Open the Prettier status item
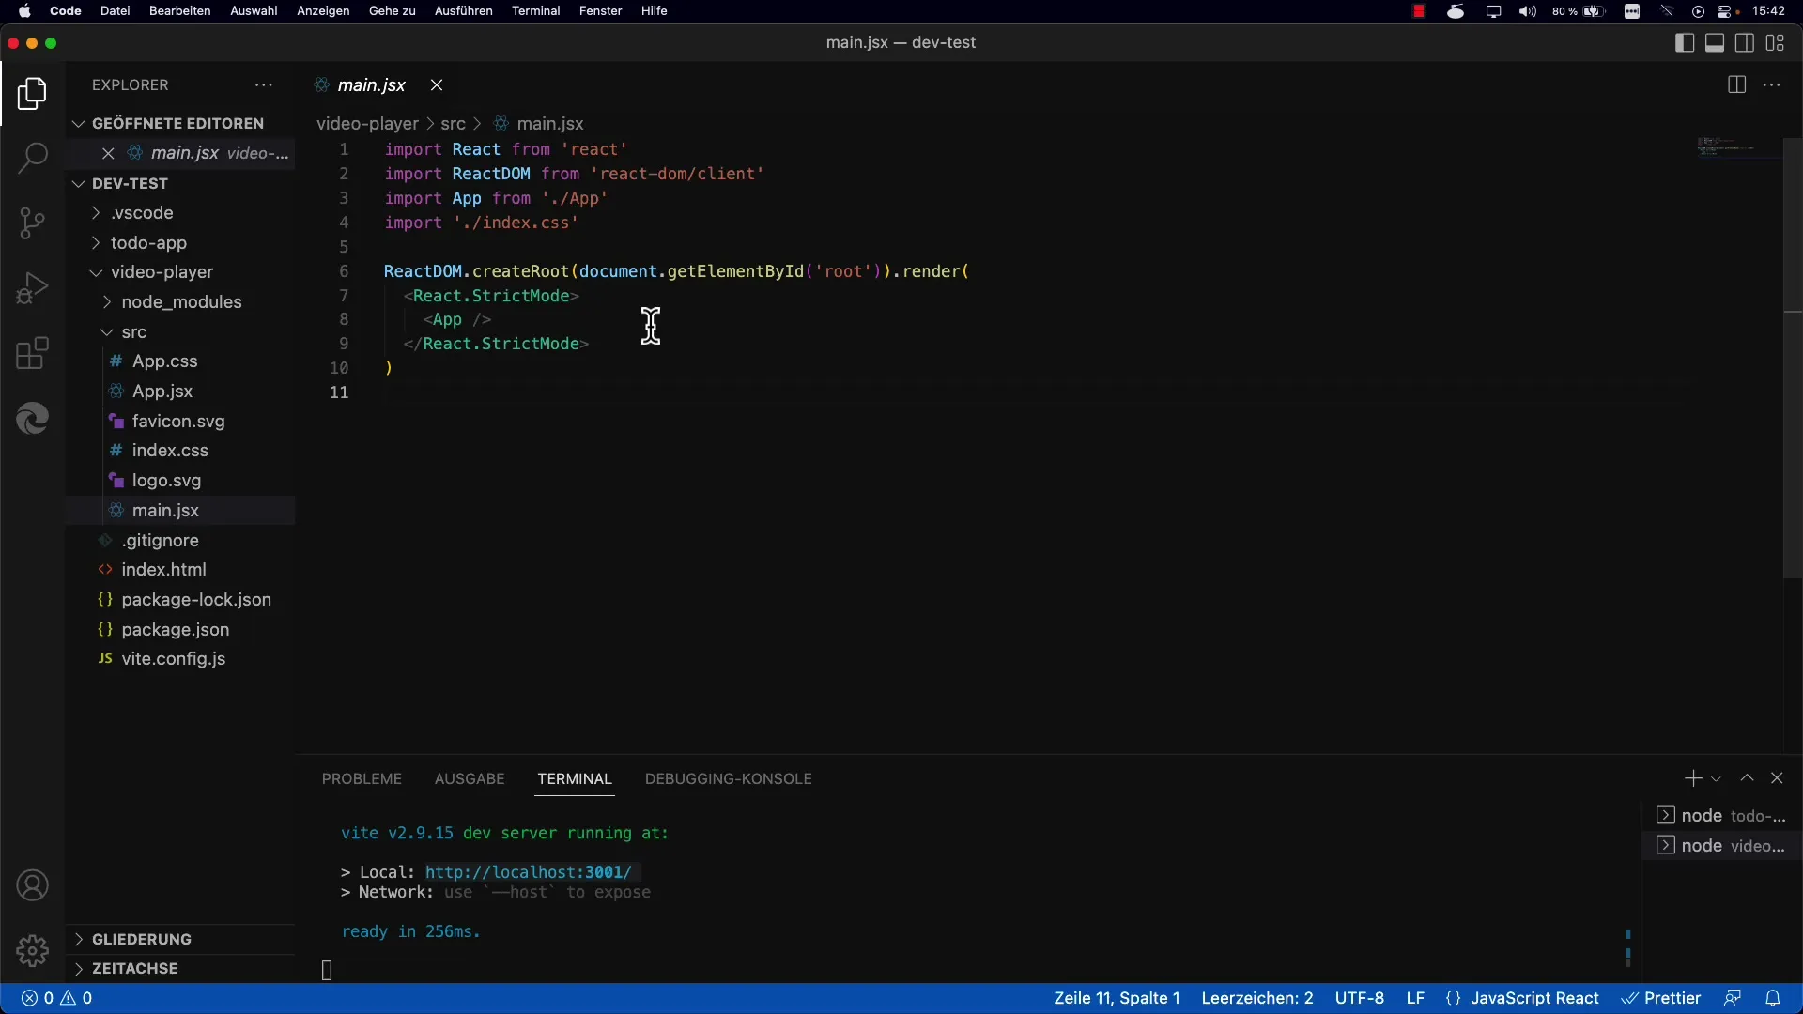This screenshot has height=1014, width=1803. 1660,998
